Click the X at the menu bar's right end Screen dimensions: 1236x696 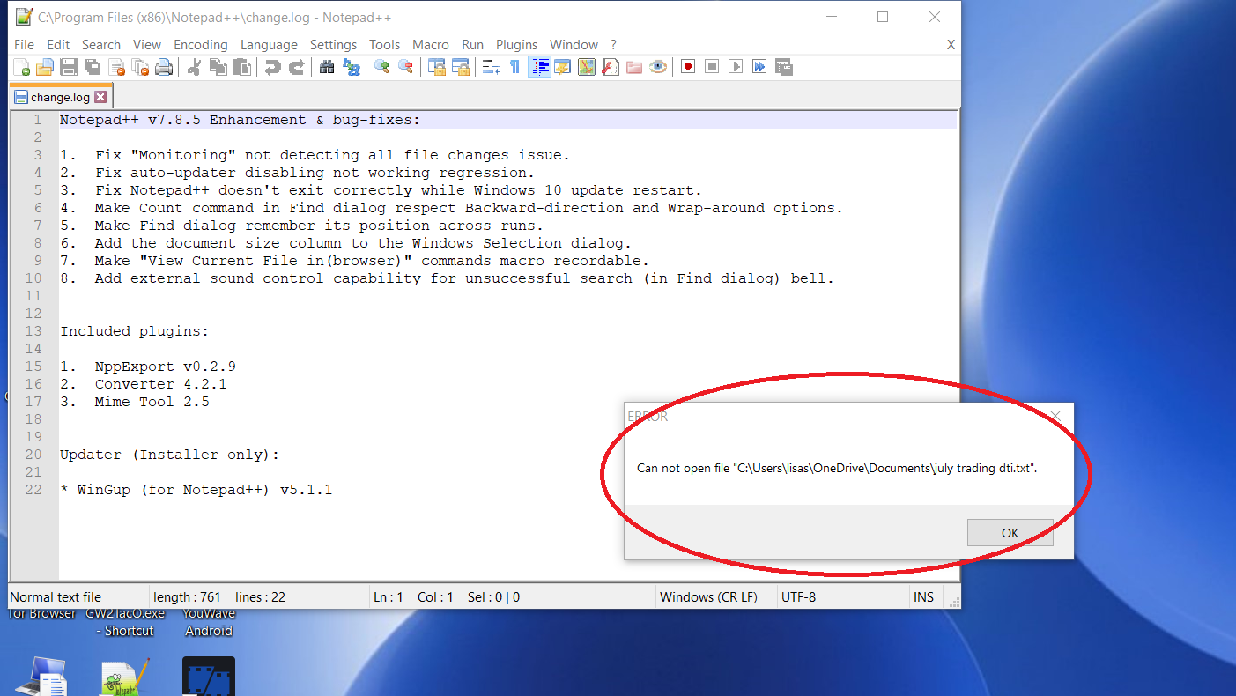click(x=951, y=45)
